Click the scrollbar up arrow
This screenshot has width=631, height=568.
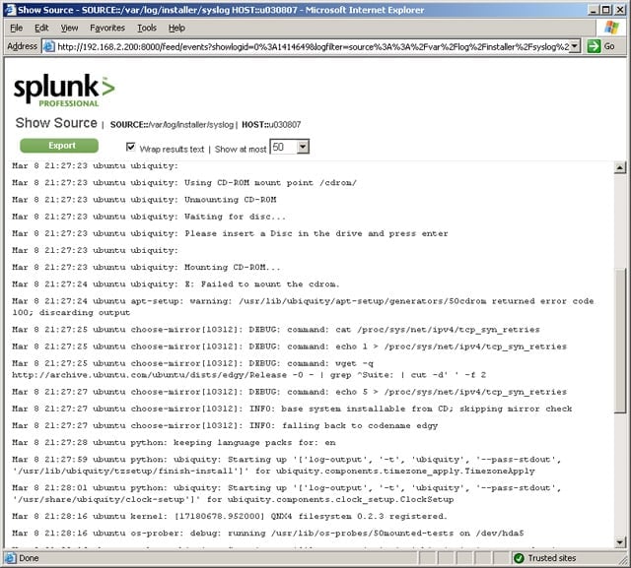pyautogui.click(x=620, y=167)
